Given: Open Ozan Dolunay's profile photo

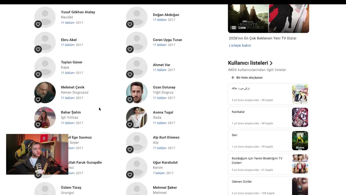Looking at the screenshot, I should point(137,92).
